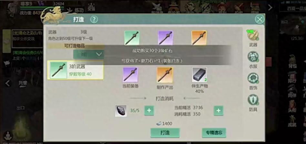Image resolution: width=306 pixels, height=144 pixels.
Task: Select the 3阶武器 list item
Action: (x=75, y=70)
